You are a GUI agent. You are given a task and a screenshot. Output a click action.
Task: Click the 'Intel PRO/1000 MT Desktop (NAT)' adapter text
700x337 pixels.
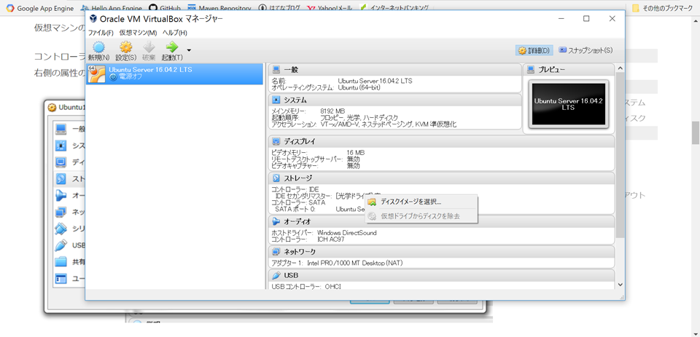pos(355,263)
